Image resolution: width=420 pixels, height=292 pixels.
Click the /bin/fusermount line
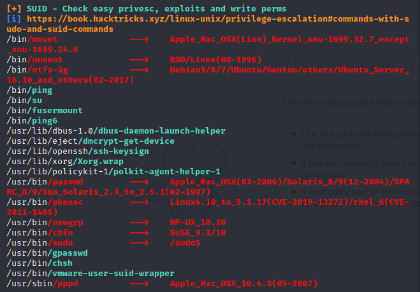(45, 111)
